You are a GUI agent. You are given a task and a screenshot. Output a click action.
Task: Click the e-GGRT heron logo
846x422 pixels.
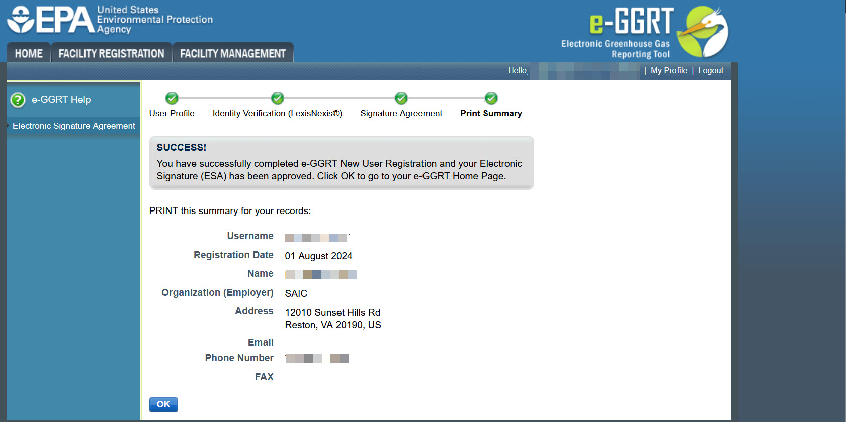(x=703, y=32)
